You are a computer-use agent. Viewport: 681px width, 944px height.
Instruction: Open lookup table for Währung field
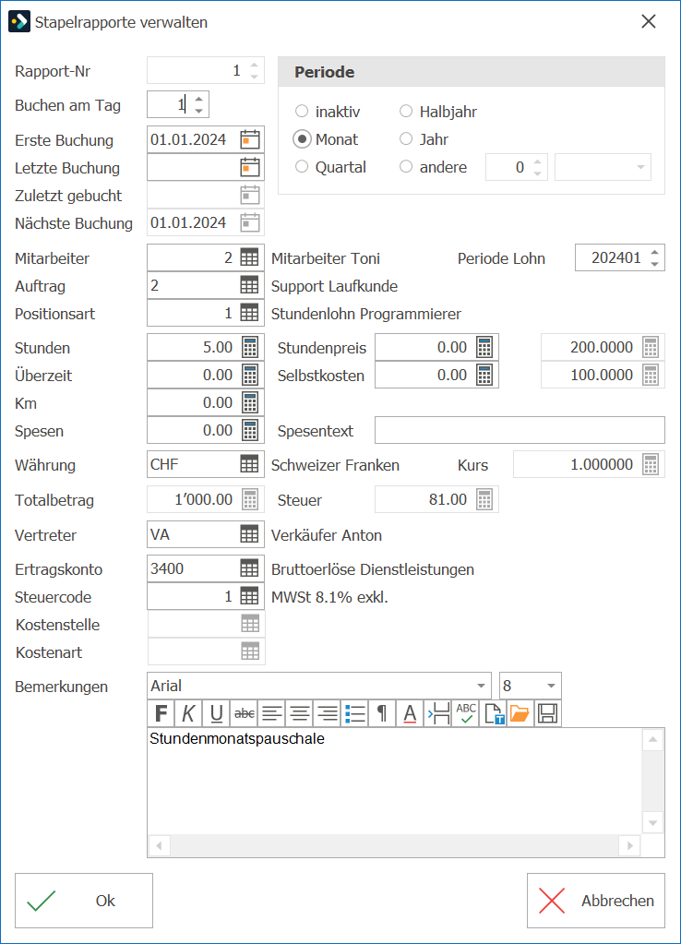[x=249, y=464]
